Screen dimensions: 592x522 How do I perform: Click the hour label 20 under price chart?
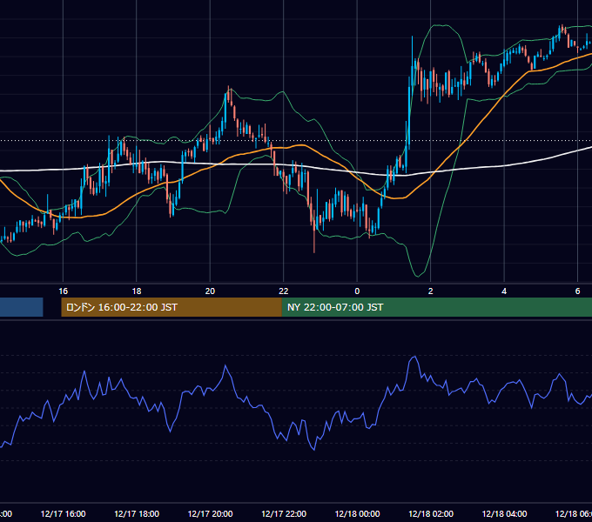coord(210,291)
